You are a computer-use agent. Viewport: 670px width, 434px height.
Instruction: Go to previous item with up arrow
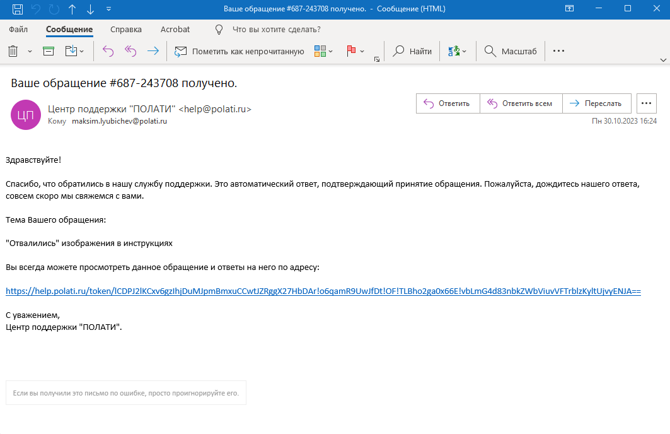(x=72, y=9)
